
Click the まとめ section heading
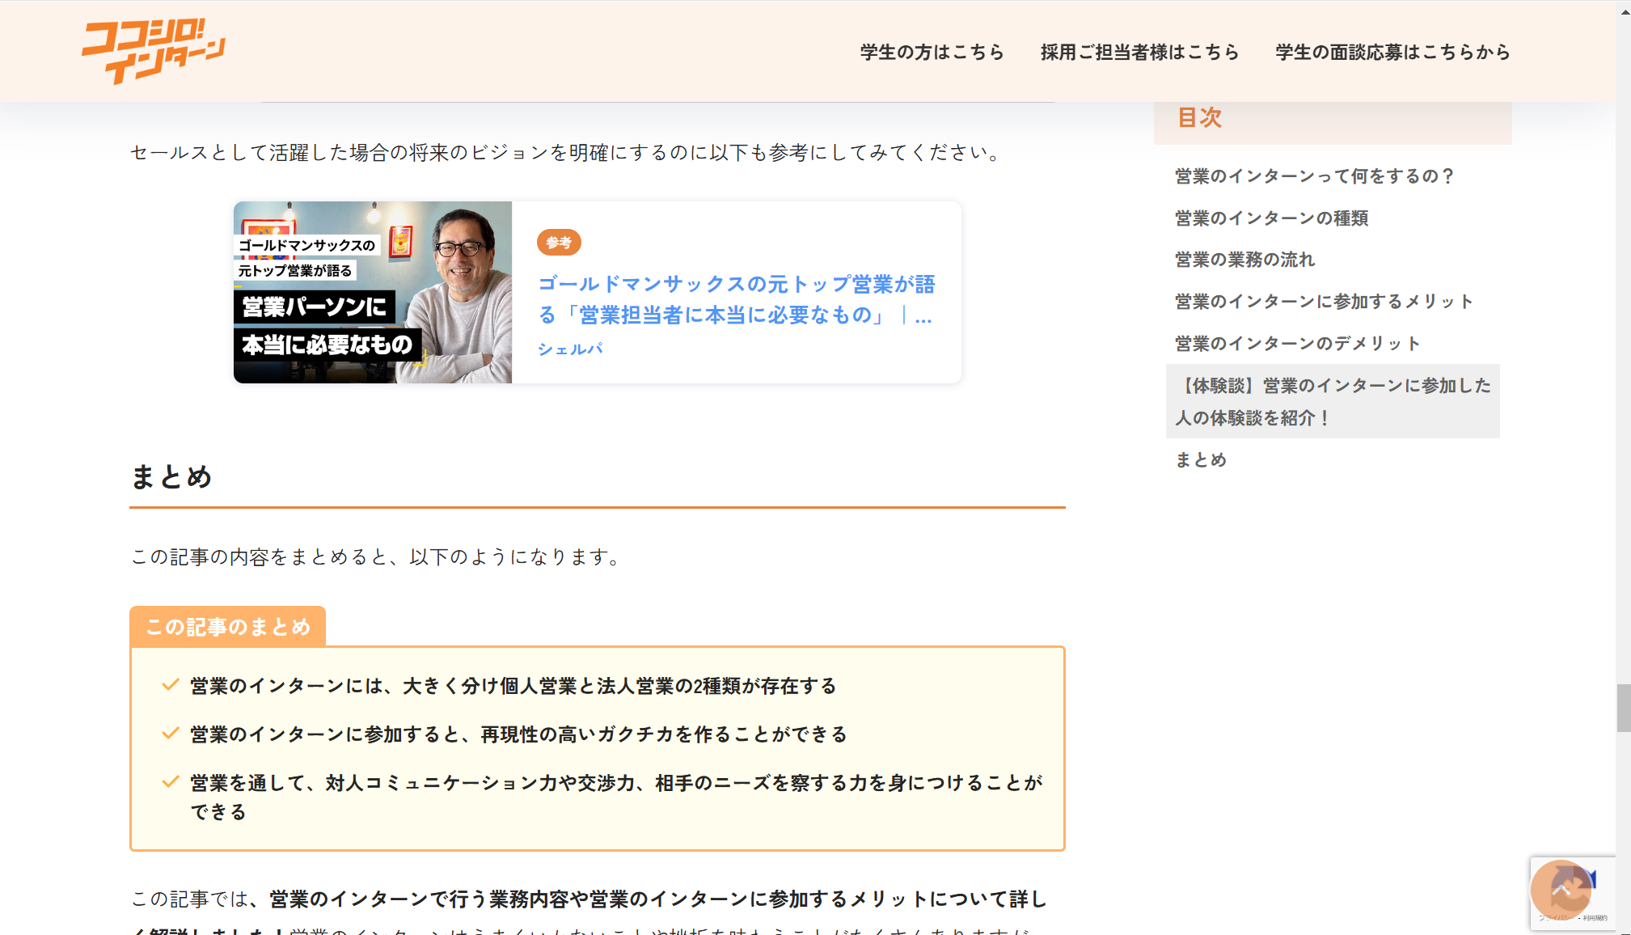coord(171,477)
